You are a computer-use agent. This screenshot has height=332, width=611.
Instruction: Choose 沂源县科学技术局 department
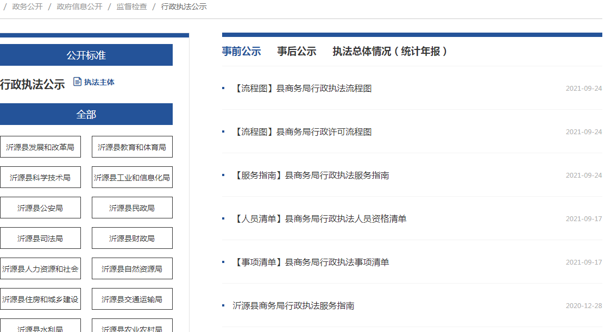40,178
